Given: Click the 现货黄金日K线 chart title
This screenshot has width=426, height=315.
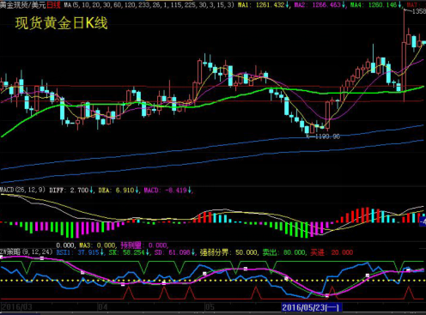Looking at the screenshot, I should [x=61, y=23].
